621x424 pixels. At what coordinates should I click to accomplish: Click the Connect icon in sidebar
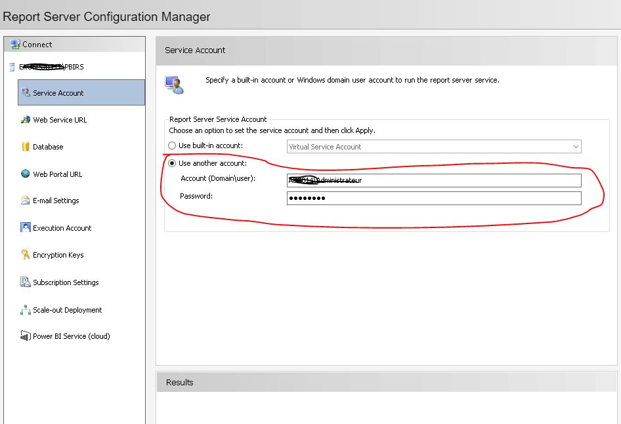tap(15, 45)
